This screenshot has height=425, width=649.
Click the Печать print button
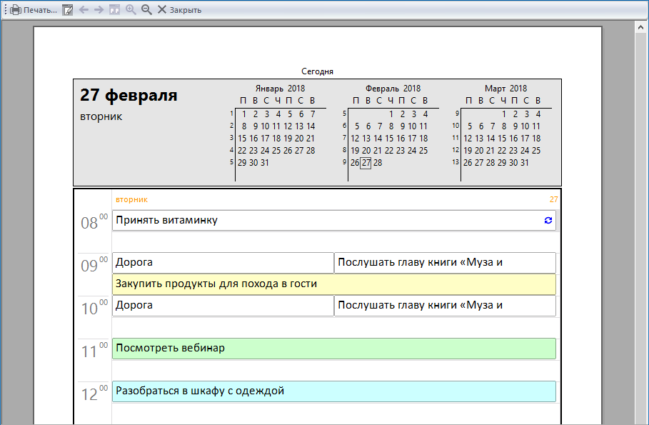coord(34,9)
